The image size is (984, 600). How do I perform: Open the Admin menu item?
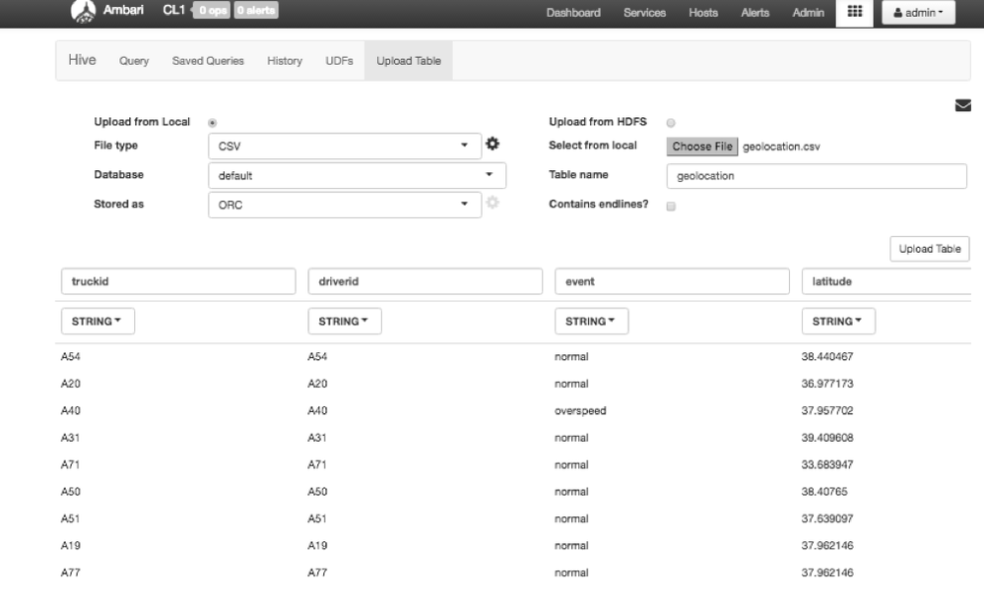pyautogui.click(x=809, y=13)
